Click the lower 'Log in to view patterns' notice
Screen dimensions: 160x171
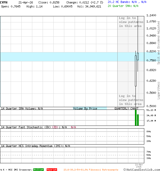[131, 100]
